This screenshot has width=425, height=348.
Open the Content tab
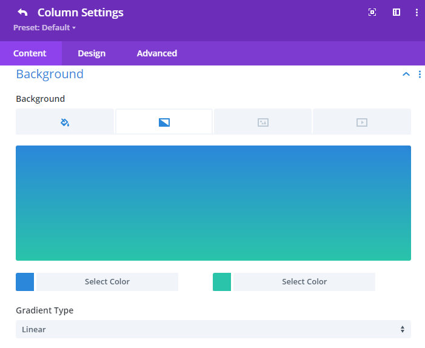(30, 53)
